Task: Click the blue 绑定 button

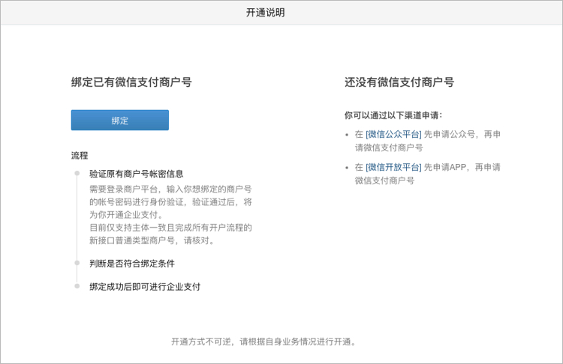Action: (120, 120)
